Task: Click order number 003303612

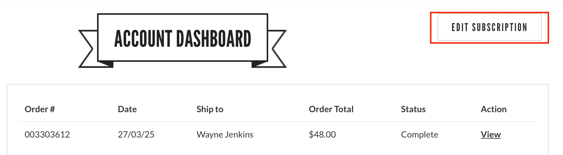Action: click(x=47, y=134)
